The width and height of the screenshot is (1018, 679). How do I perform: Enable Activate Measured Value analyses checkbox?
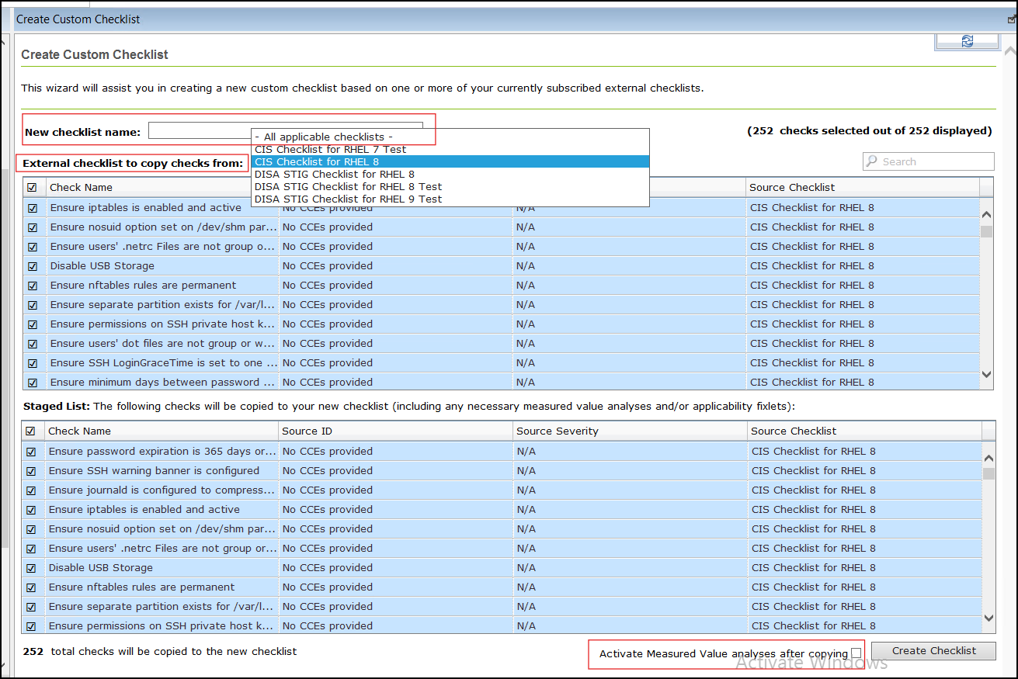pos(856,653)
